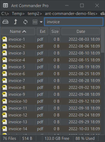Select the invoice-14 file entry
Image resolution: width=105 pixels, height=142 pixels.
pyautogui.click(x=51, y=129)
